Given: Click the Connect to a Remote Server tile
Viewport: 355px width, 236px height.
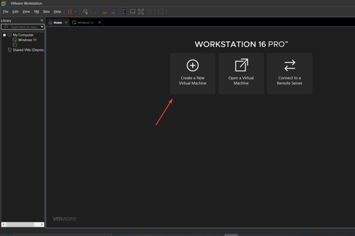Looking at the screenshot, I should (x=289, y=73).
